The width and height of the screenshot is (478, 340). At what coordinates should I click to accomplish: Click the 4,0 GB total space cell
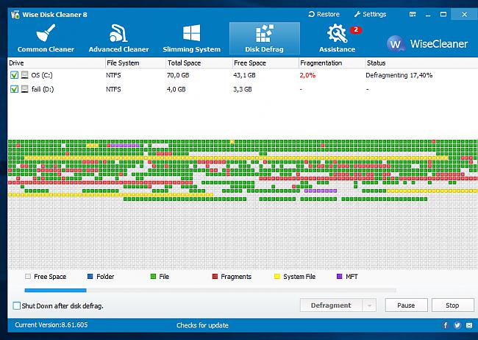click(x=176, y=89)
